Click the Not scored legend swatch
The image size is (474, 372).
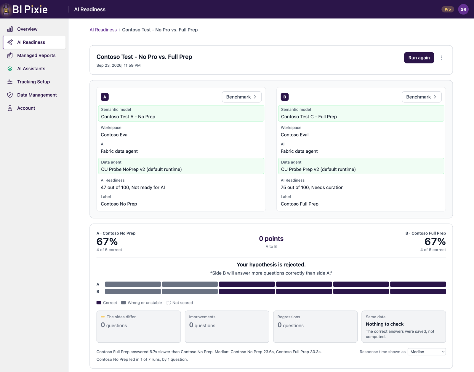168,303
